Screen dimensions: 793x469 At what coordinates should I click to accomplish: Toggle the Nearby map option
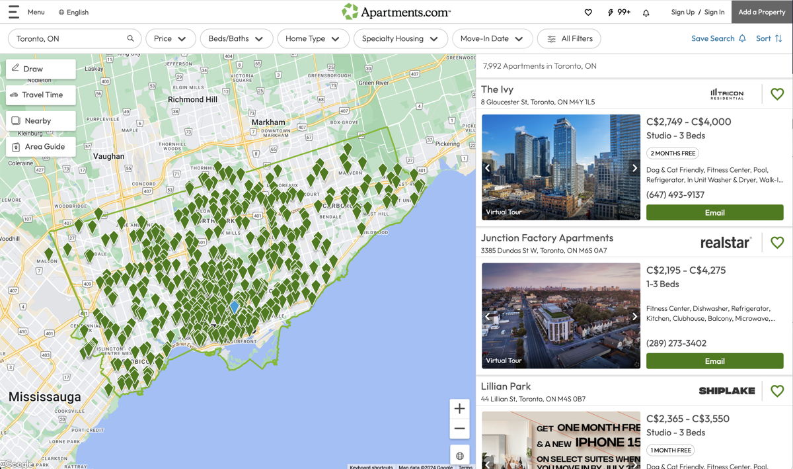coord(41,121)
